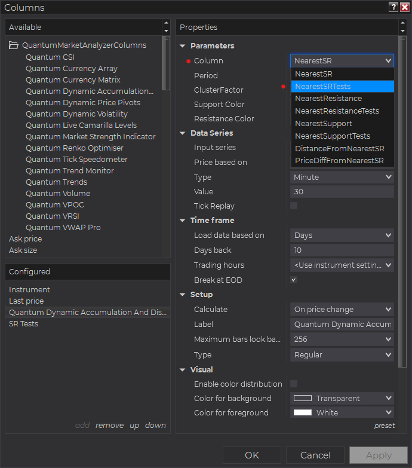Screen dimensions: 412x468
Task: Edit the Label text field
Action: (342, 325)
